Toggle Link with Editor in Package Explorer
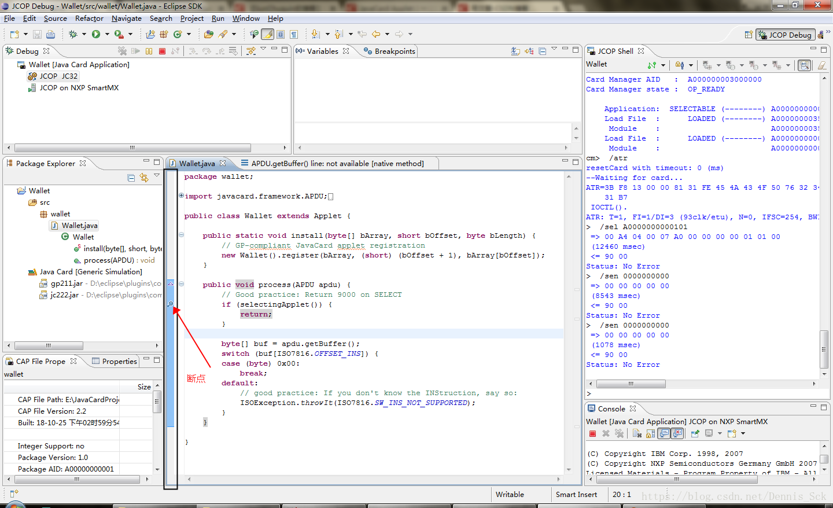The width and height of the screenshot is (833, 508). tap(144, 178)
